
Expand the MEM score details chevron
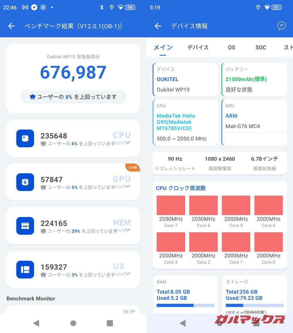128,230
